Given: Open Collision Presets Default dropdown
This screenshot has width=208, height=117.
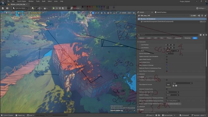Looking at the screenshot, I should point(172,95).
